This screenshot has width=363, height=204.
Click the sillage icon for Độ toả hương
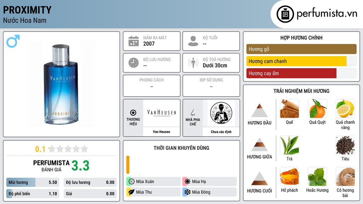[193, 63]
